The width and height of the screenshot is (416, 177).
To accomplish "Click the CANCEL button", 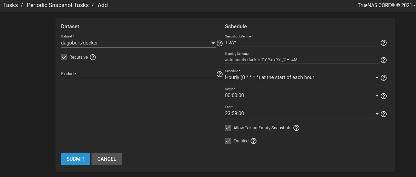I will [107, 159].
